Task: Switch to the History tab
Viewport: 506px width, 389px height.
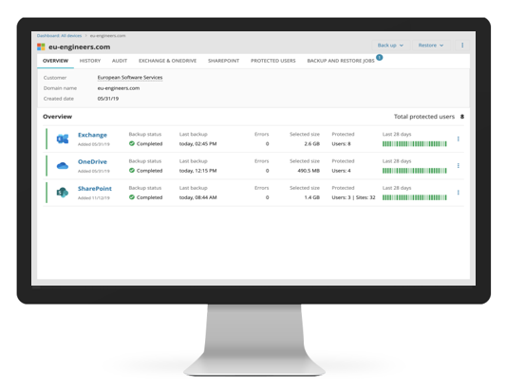Action: 90,61
